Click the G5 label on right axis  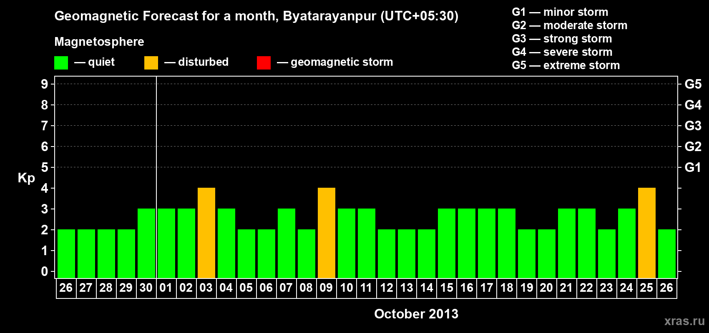693,84
